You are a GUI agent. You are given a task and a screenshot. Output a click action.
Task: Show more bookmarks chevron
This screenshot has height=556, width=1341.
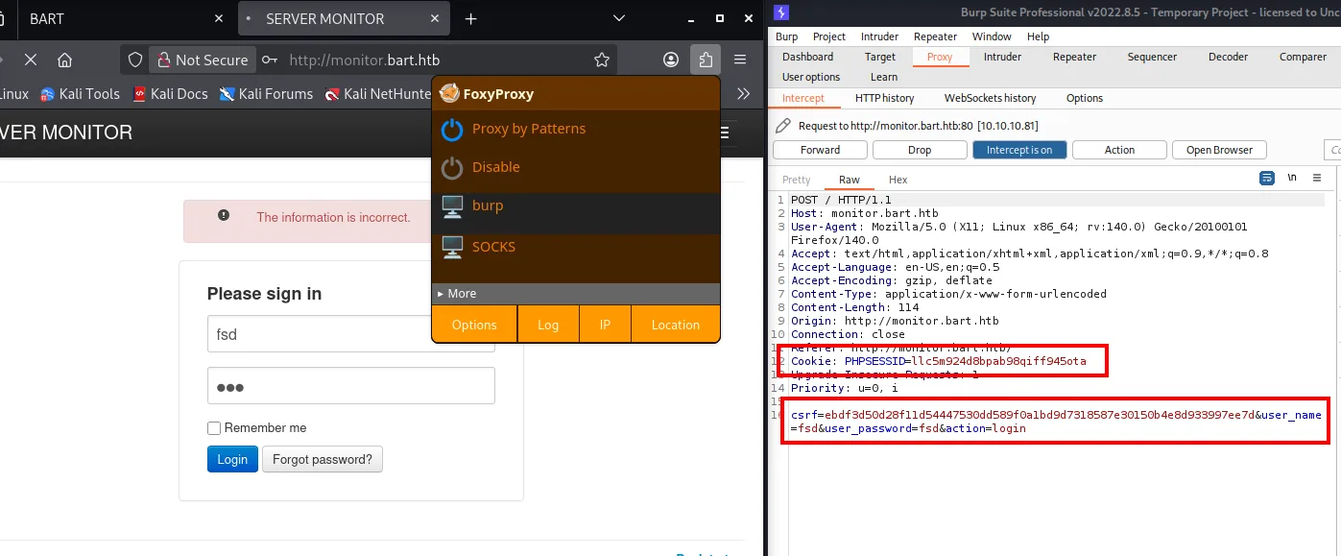[743, 93]
